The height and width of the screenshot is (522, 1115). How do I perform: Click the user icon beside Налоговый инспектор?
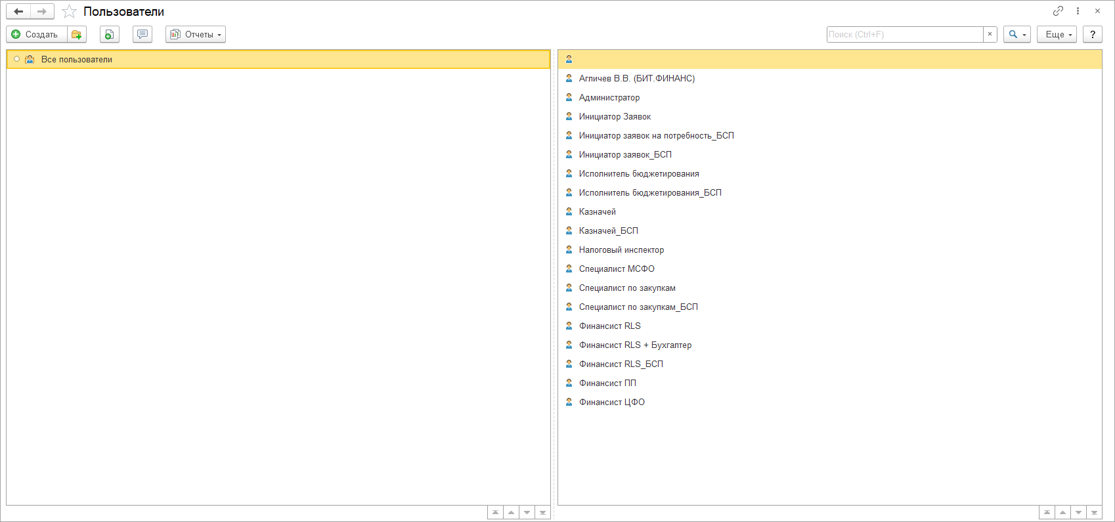tap(569, 250)
